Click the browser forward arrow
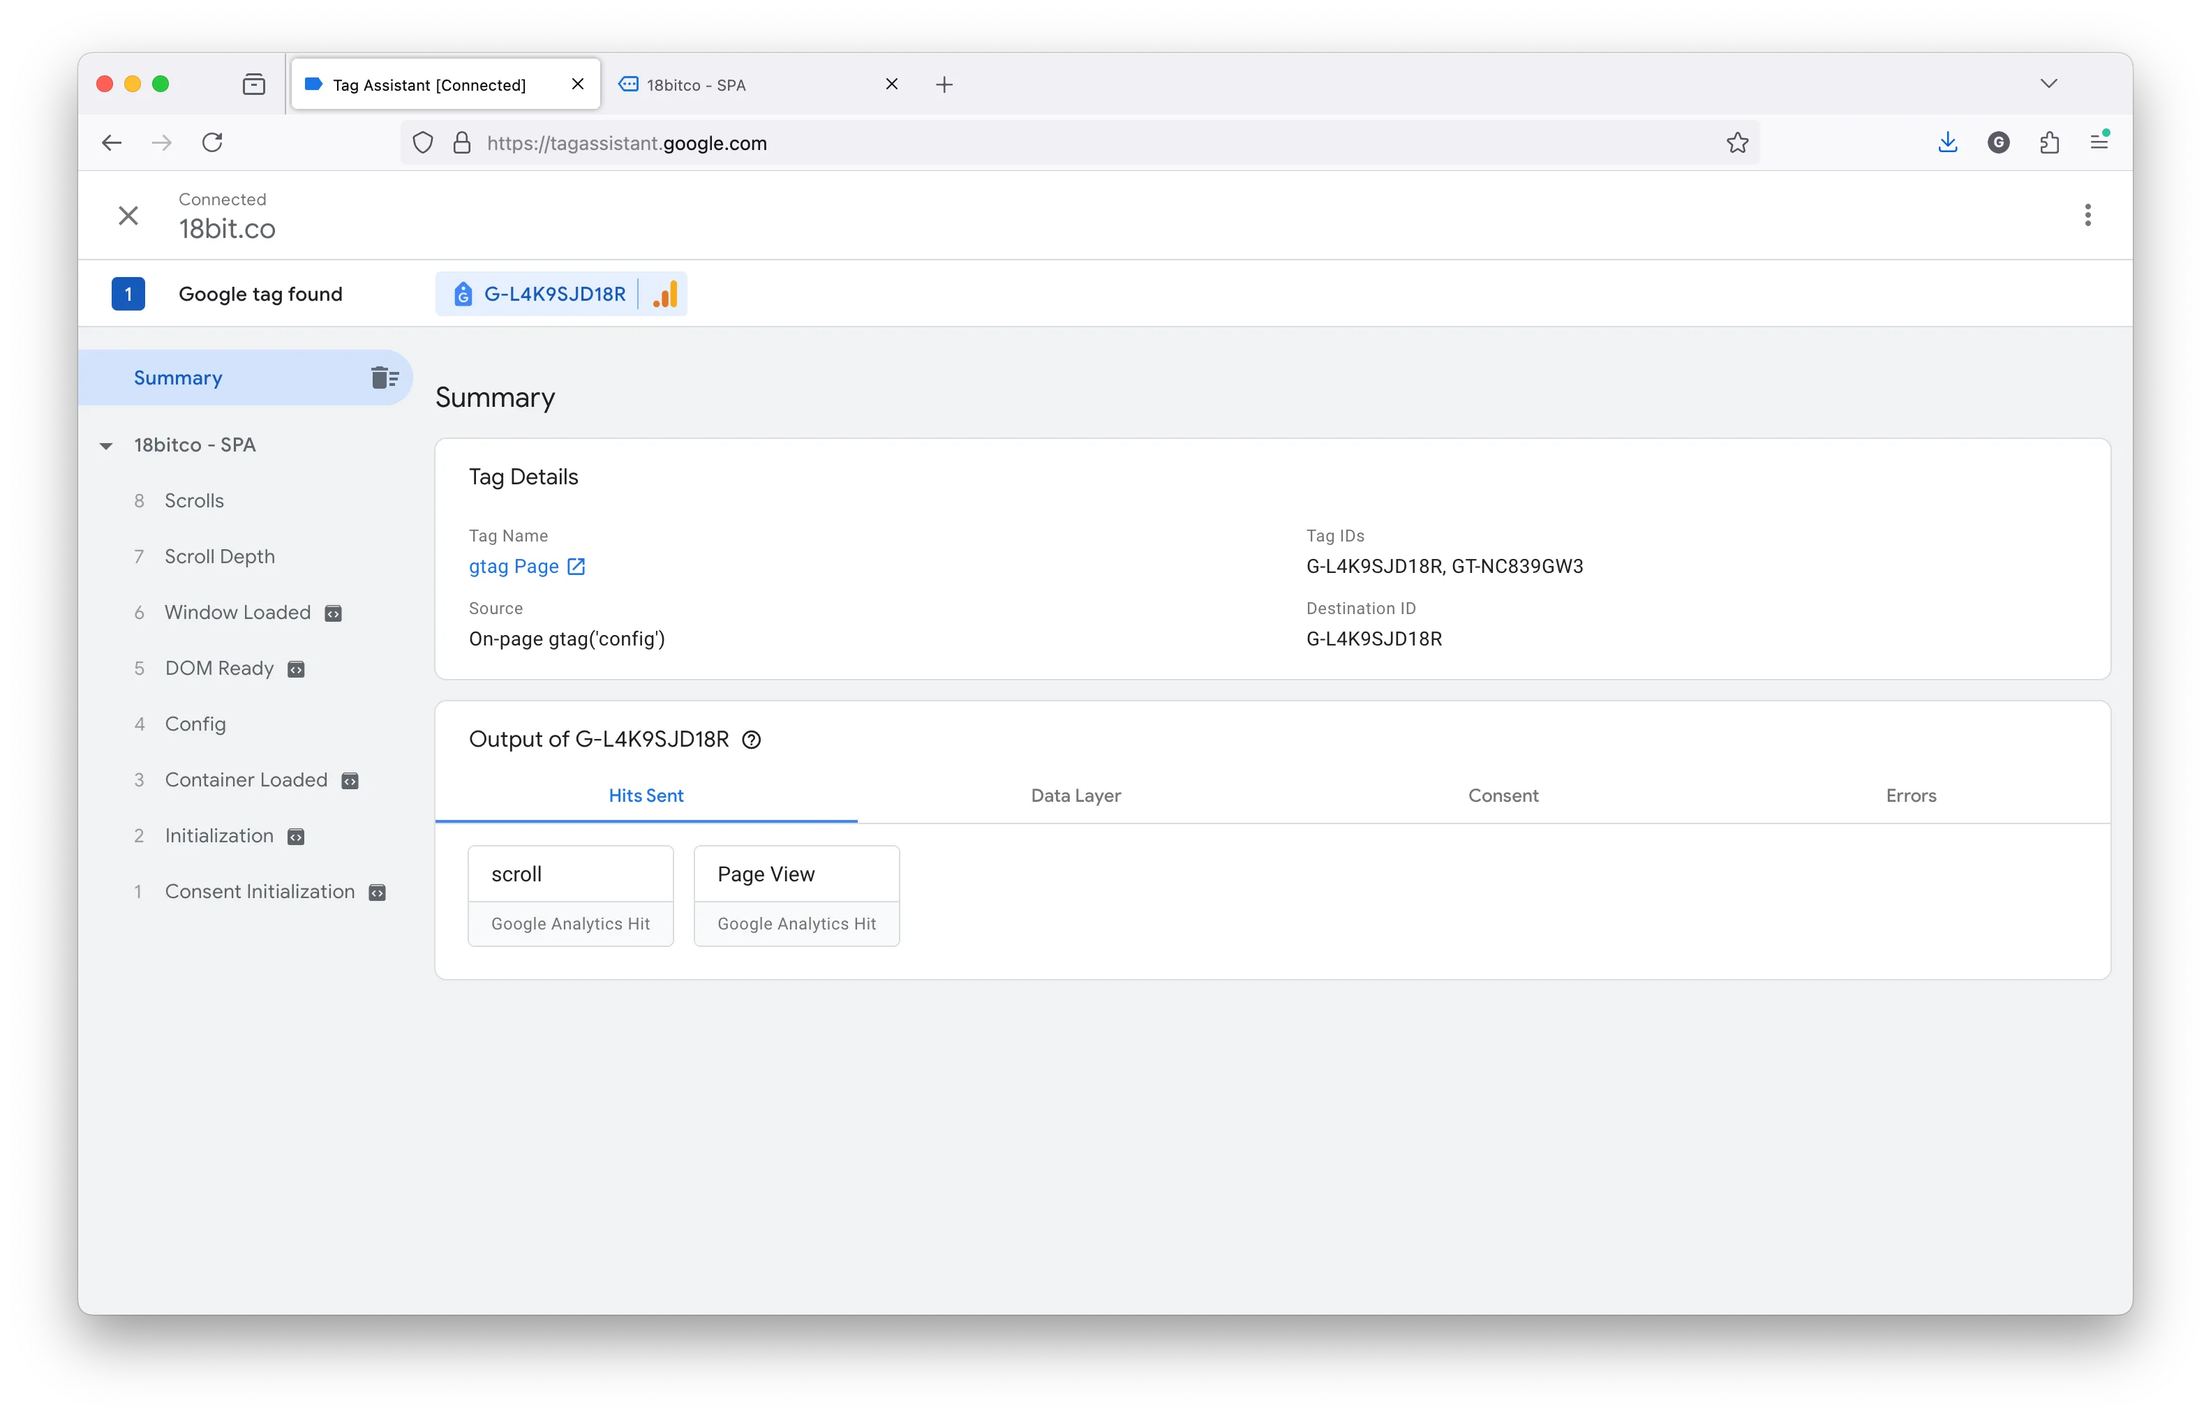 tap(162, 143)
